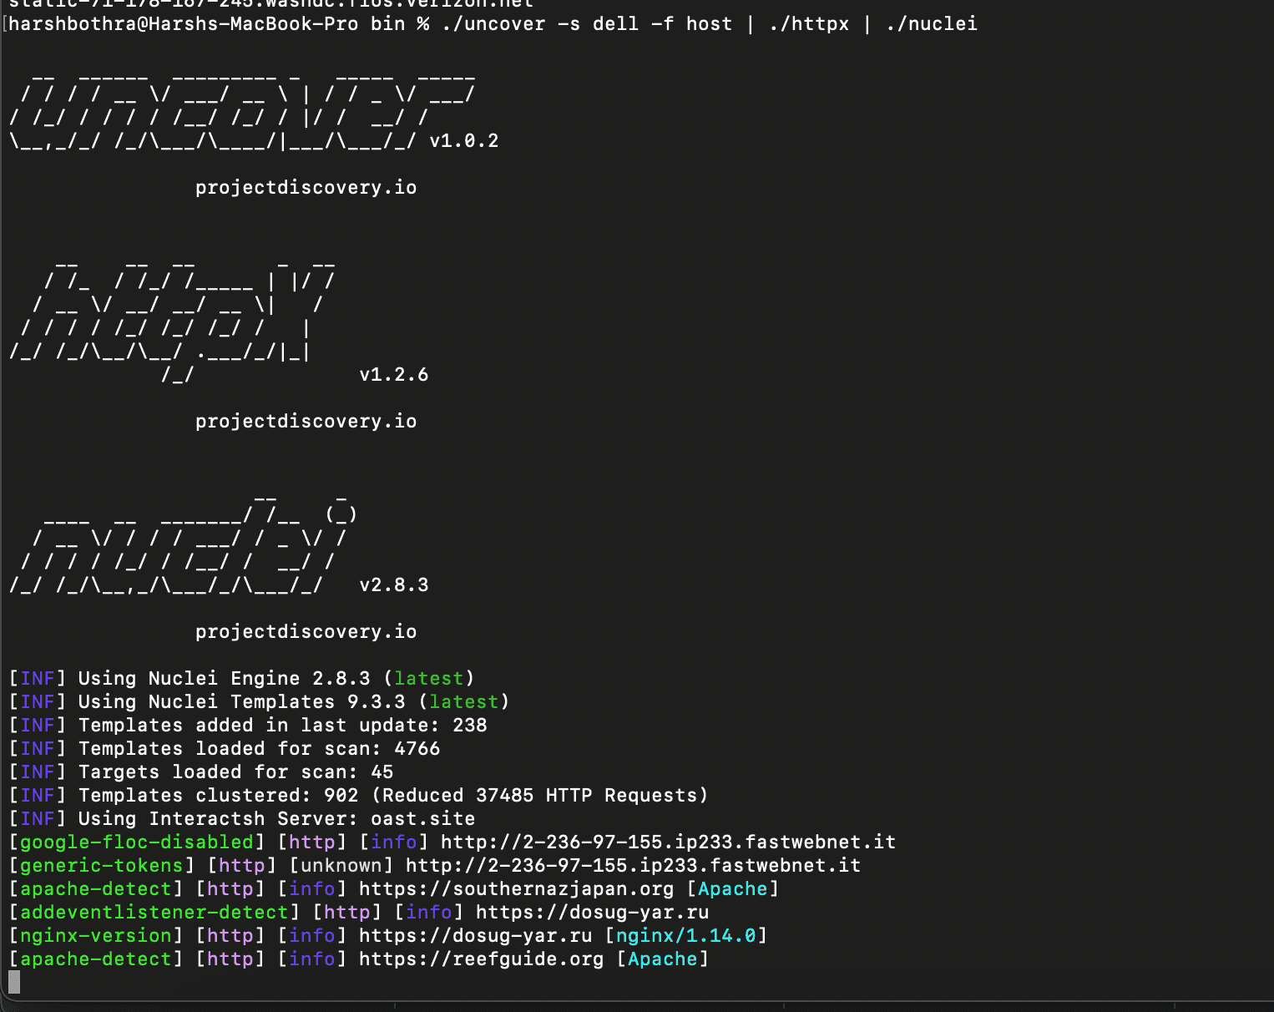This screenshot has height=1012, width=1274.
Task: Click fastwebnet URL on google-floc-disabled line
Action: pos(668,842)
